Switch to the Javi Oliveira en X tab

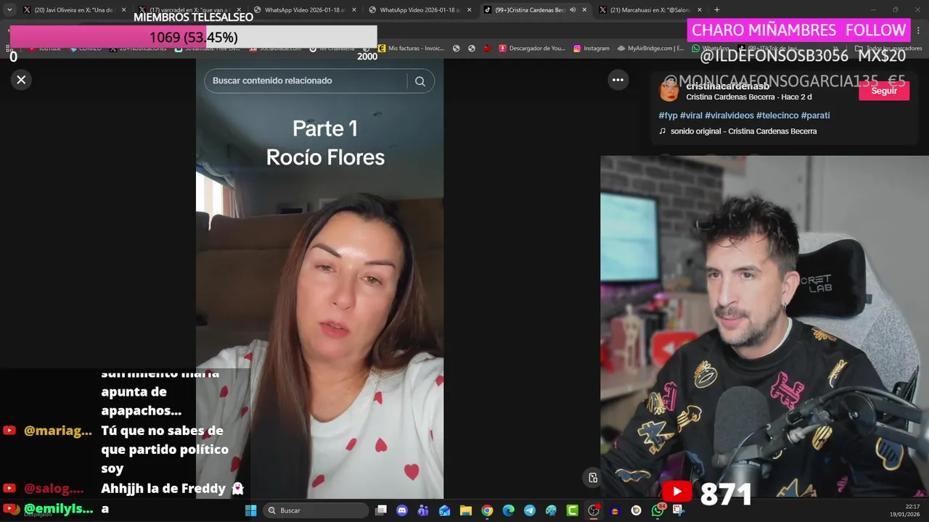[73, 10]
